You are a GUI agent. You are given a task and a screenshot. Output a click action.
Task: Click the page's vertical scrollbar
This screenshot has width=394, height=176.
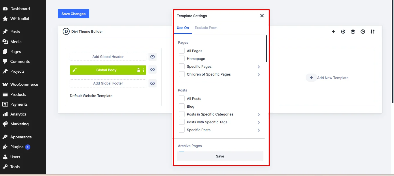(x=393, y=52)
